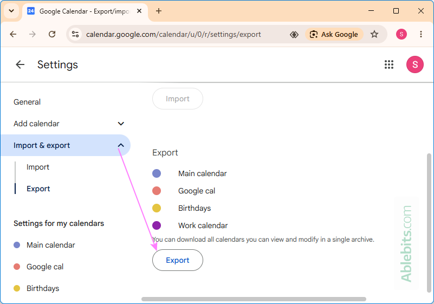
Task: Open the Google apps grid launcher
Action: [x=389, y=64]
